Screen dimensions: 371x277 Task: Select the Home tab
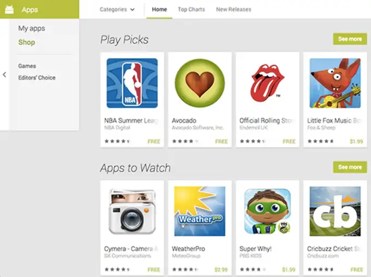click(x=159, y=9)
